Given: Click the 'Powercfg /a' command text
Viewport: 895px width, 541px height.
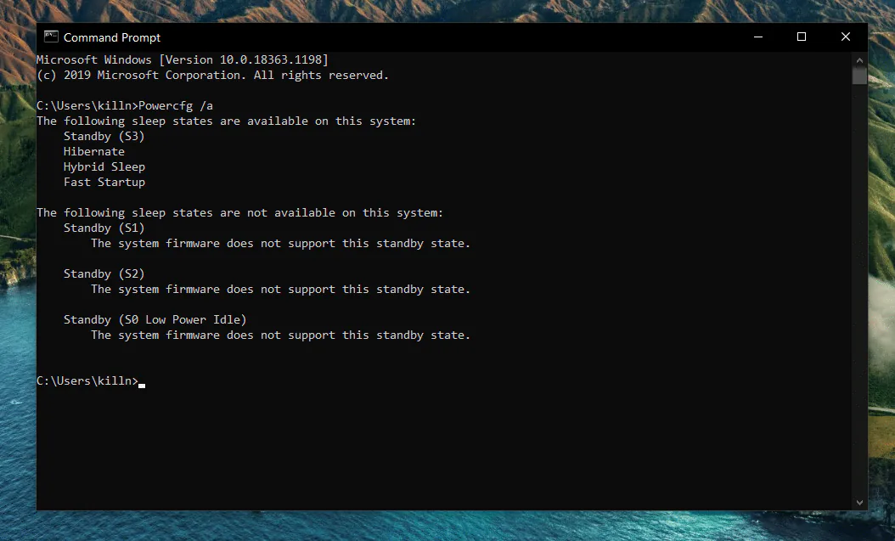Looking at the screenshot, I should tap(176, 106).
